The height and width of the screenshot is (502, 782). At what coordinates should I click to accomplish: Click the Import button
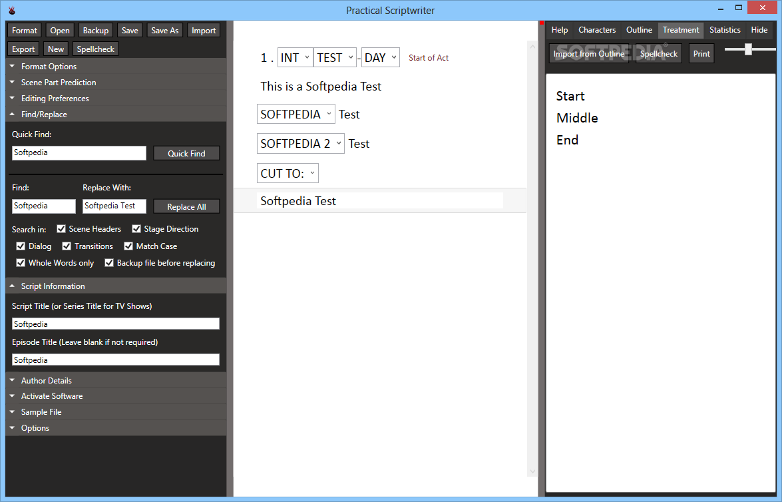[x=204, y=31]
